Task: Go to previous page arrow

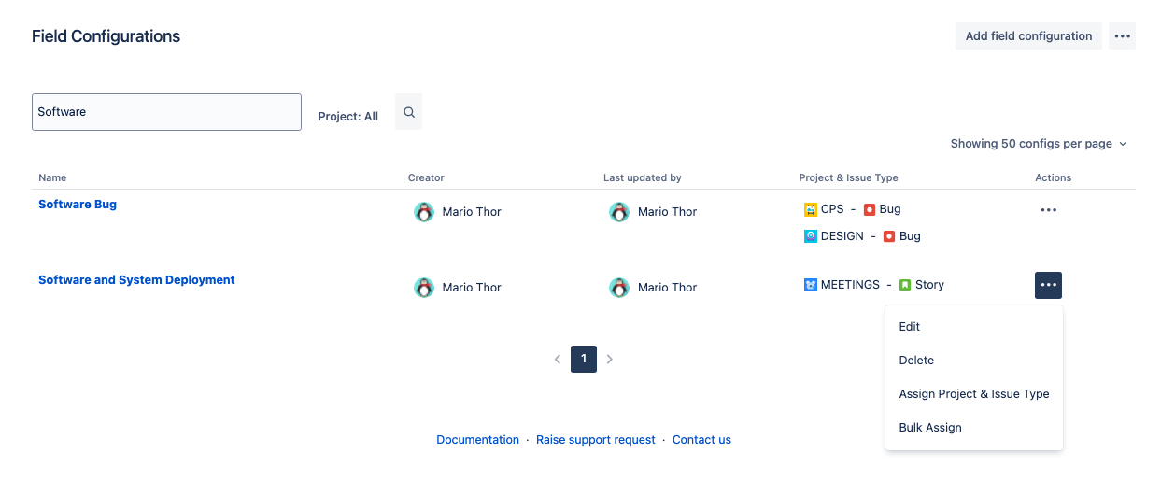Action: tap(558, 359)
